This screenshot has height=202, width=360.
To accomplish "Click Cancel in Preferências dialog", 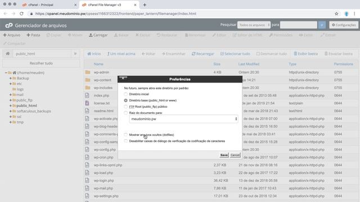I will coord(235,155).
